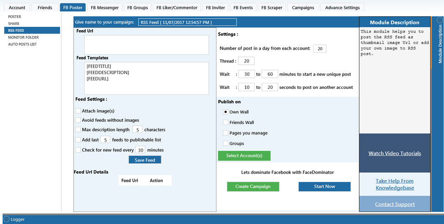Toggle Add last feeds to publishable list
Image resolution: width=444 pixels, height=224 pixels.
(78, 140)
